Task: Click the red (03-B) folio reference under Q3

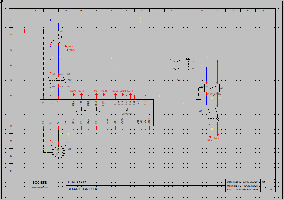Action: 217,138
